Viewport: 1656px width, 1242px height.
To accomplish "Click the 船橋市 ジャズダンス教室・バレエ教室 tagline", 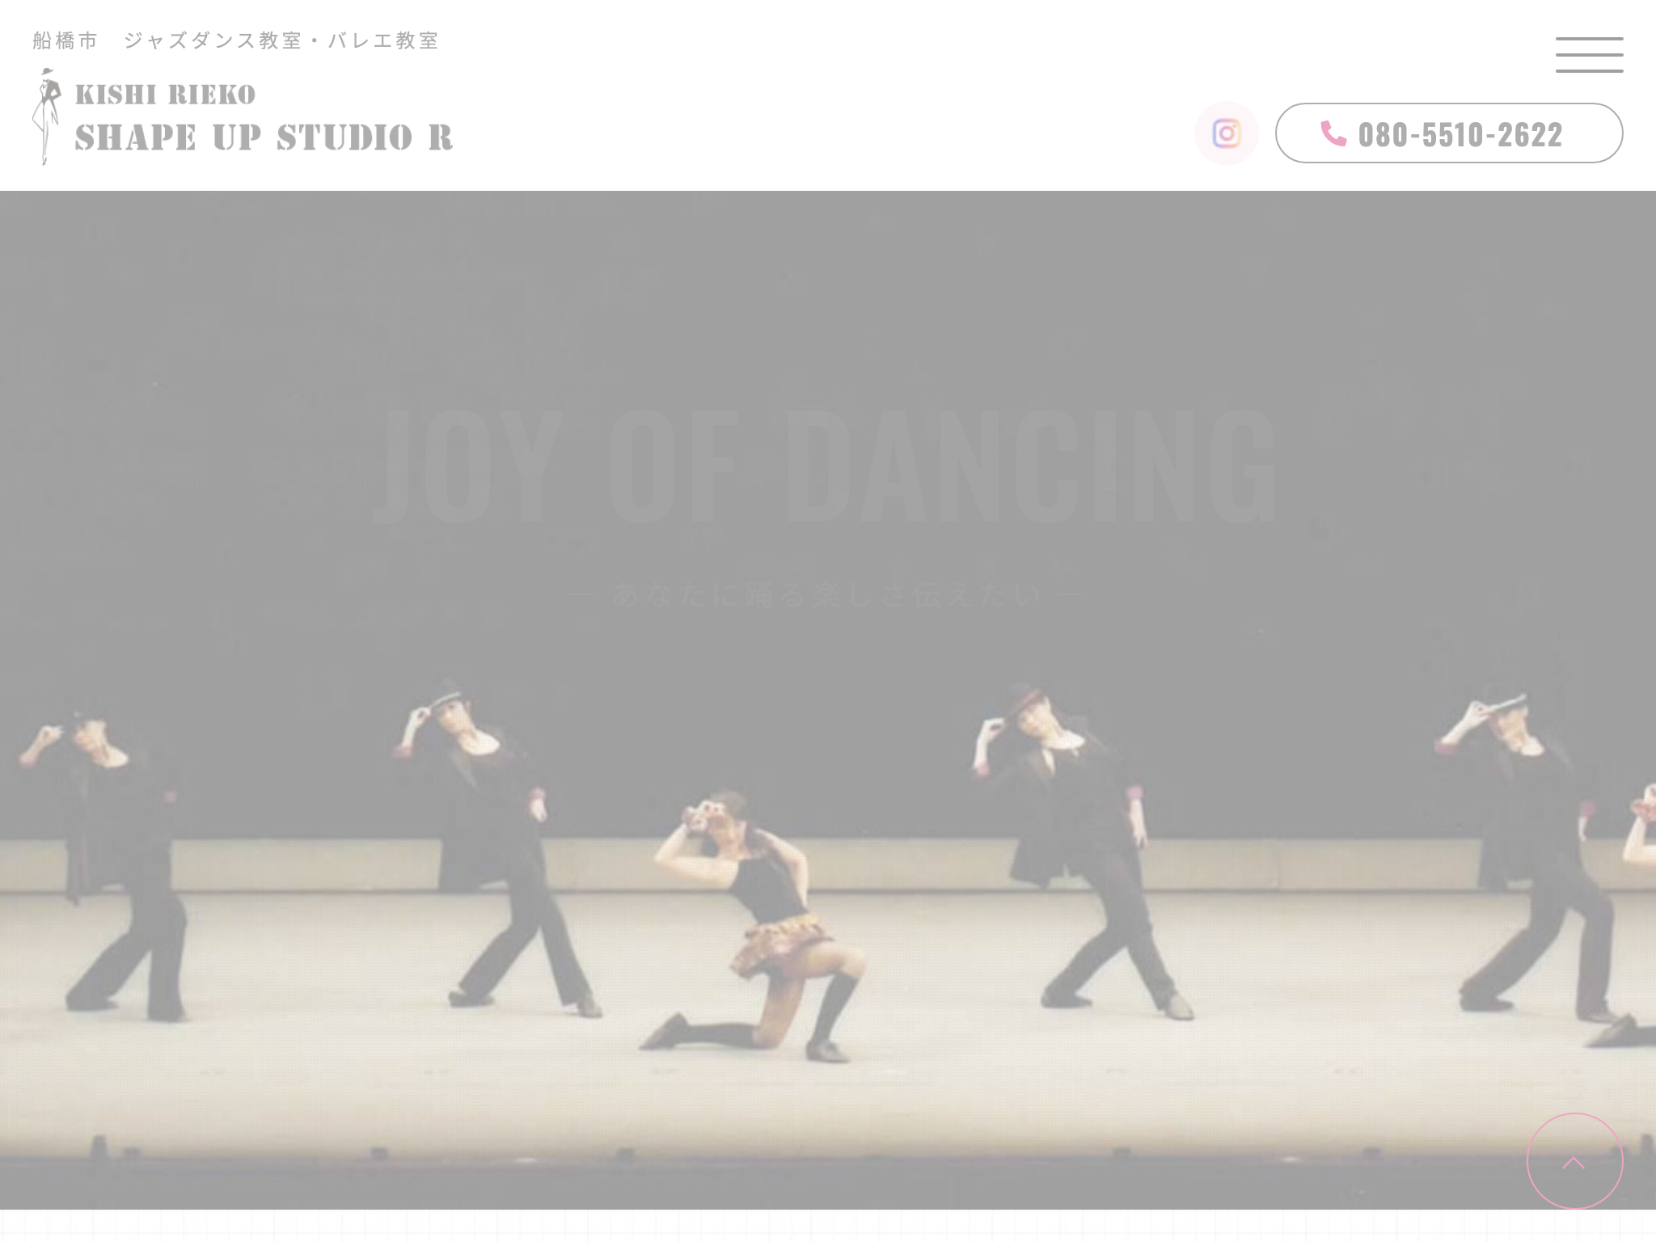I will coord(235,40).
